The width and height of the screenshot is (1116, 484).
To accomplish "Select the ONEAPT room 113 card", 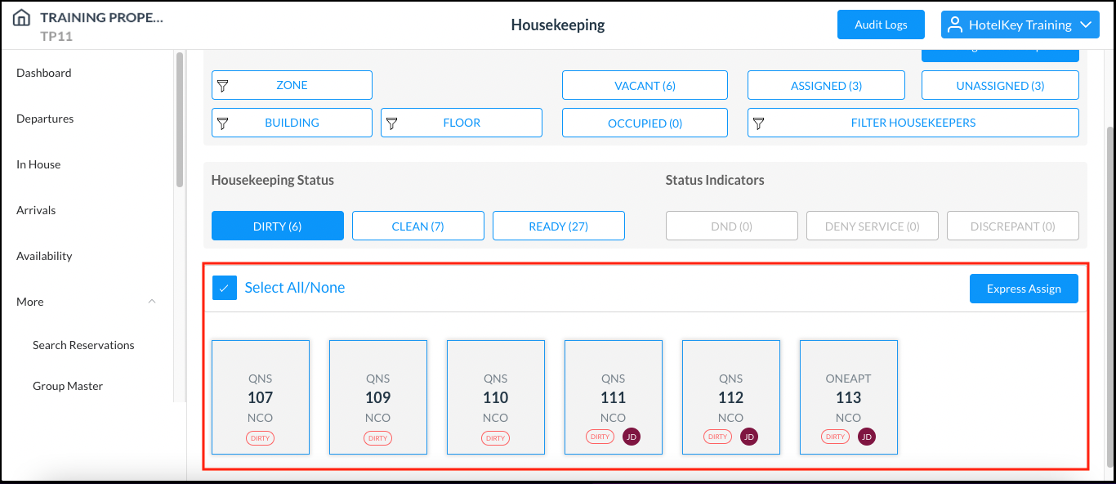I will point(848,397).
